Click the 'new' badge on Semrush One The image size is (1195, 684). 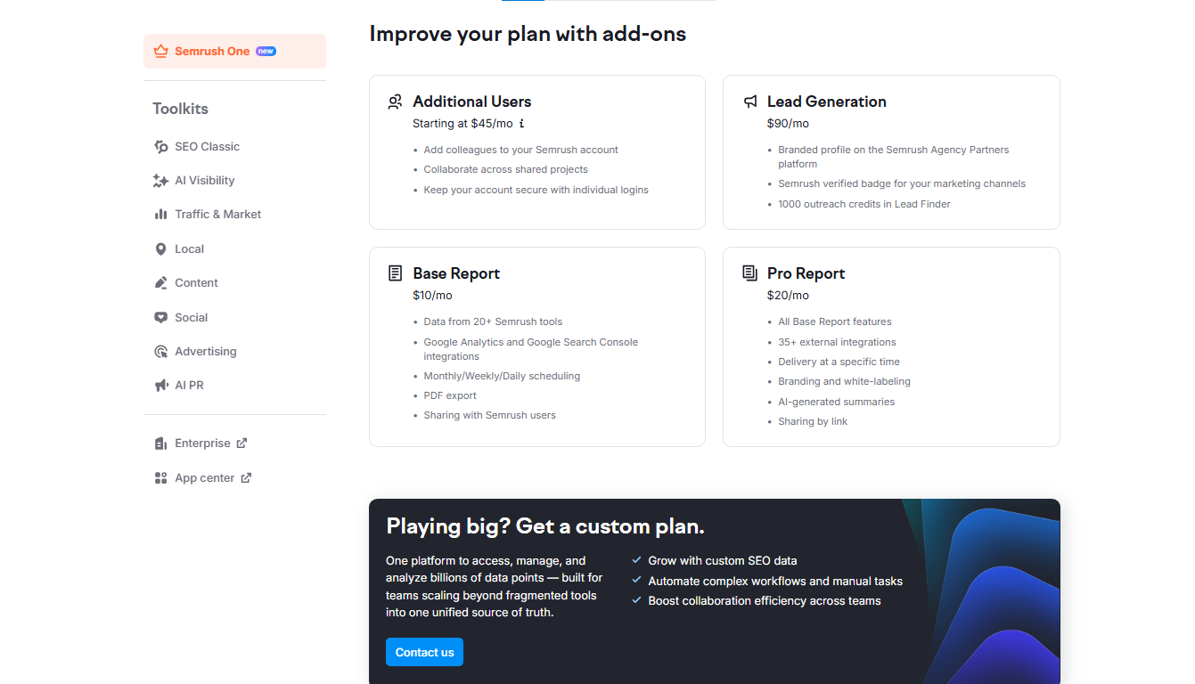coord(266,52)
